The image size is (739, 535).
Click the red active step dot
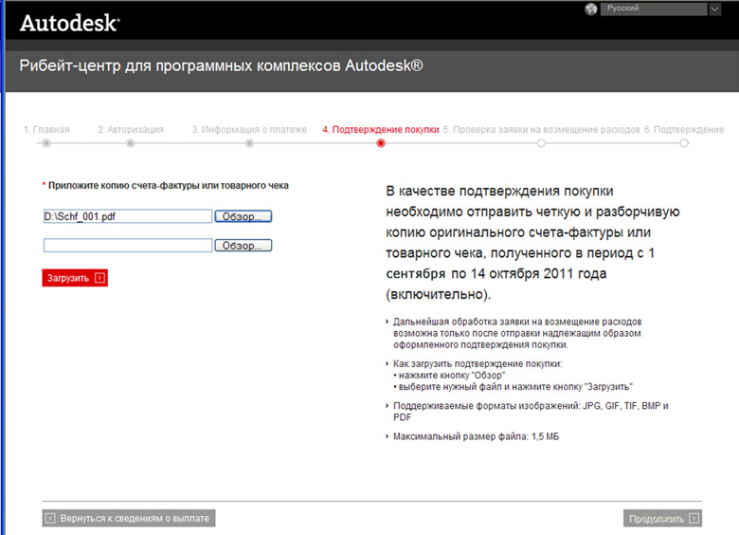click(381, 143)
